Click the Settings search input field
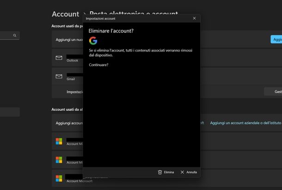Viewport: 282px width, 190px height. (x=10, y=35)
